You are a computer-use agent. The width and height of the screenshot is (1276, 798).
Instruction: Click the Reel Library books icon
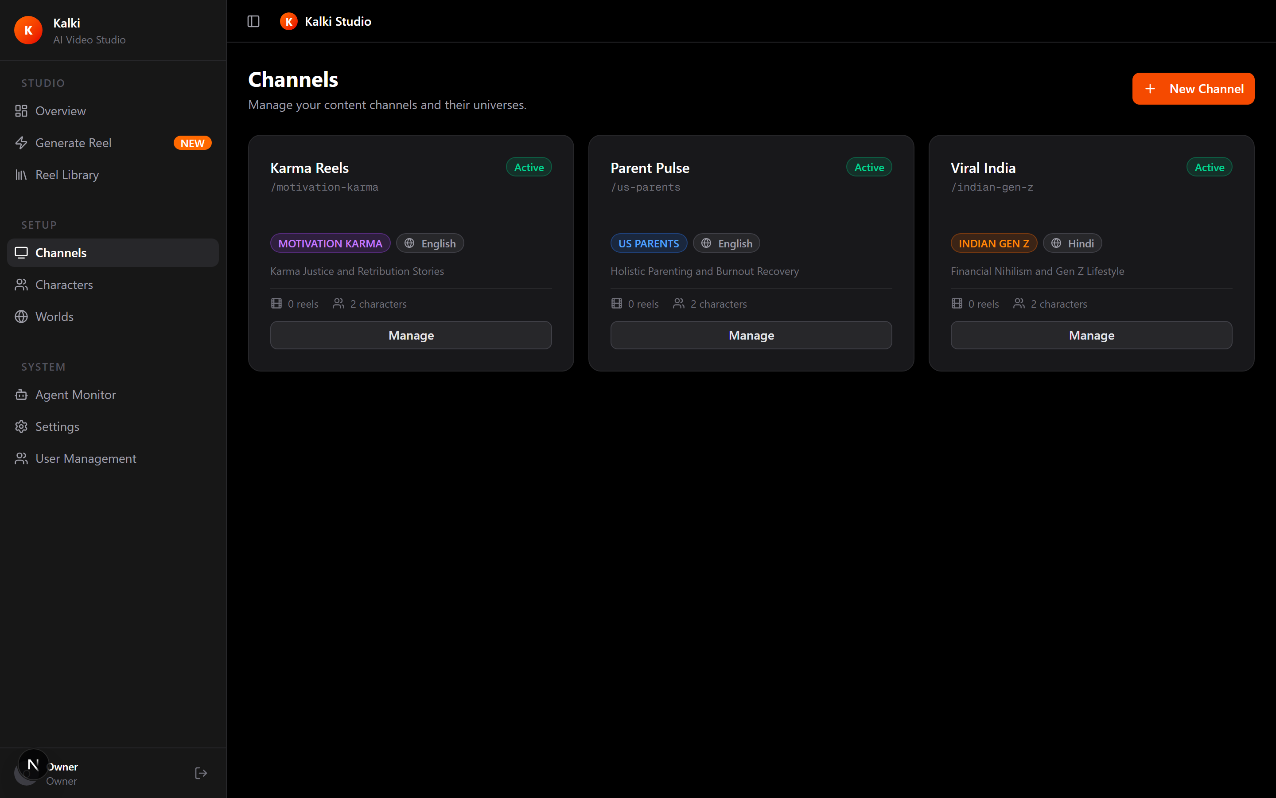21,175
